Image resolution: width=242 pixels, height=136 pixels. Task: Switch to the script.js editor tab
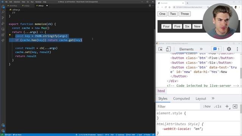26,6
